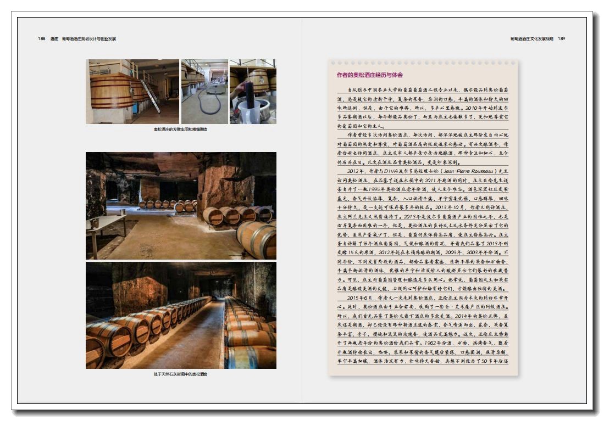Click the perforated top edge of the notepad
604x421 pixels.
point(423,63)
